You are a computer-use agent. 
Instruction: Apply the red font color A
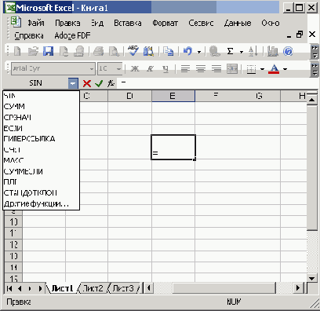[x=274, y=69]
